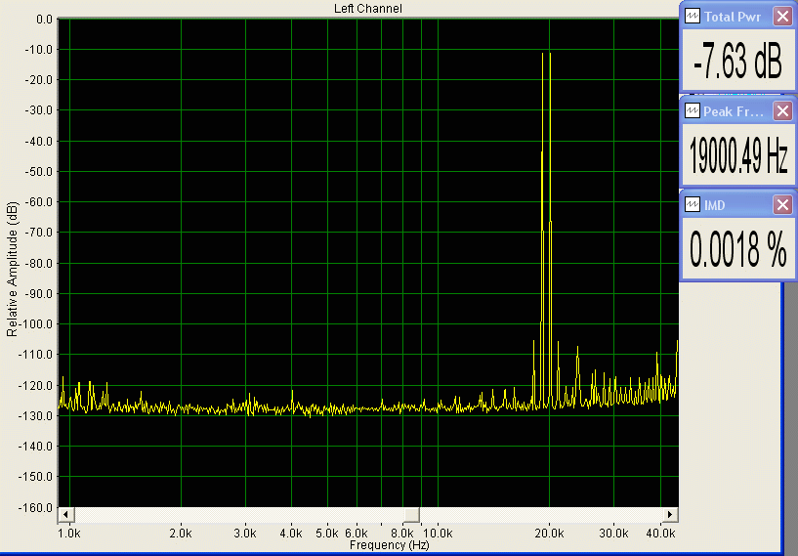This screenshot has width=798, height=556.
Task: Click the Relative Amplitude (dB) axis label
Action: point(12,270)
